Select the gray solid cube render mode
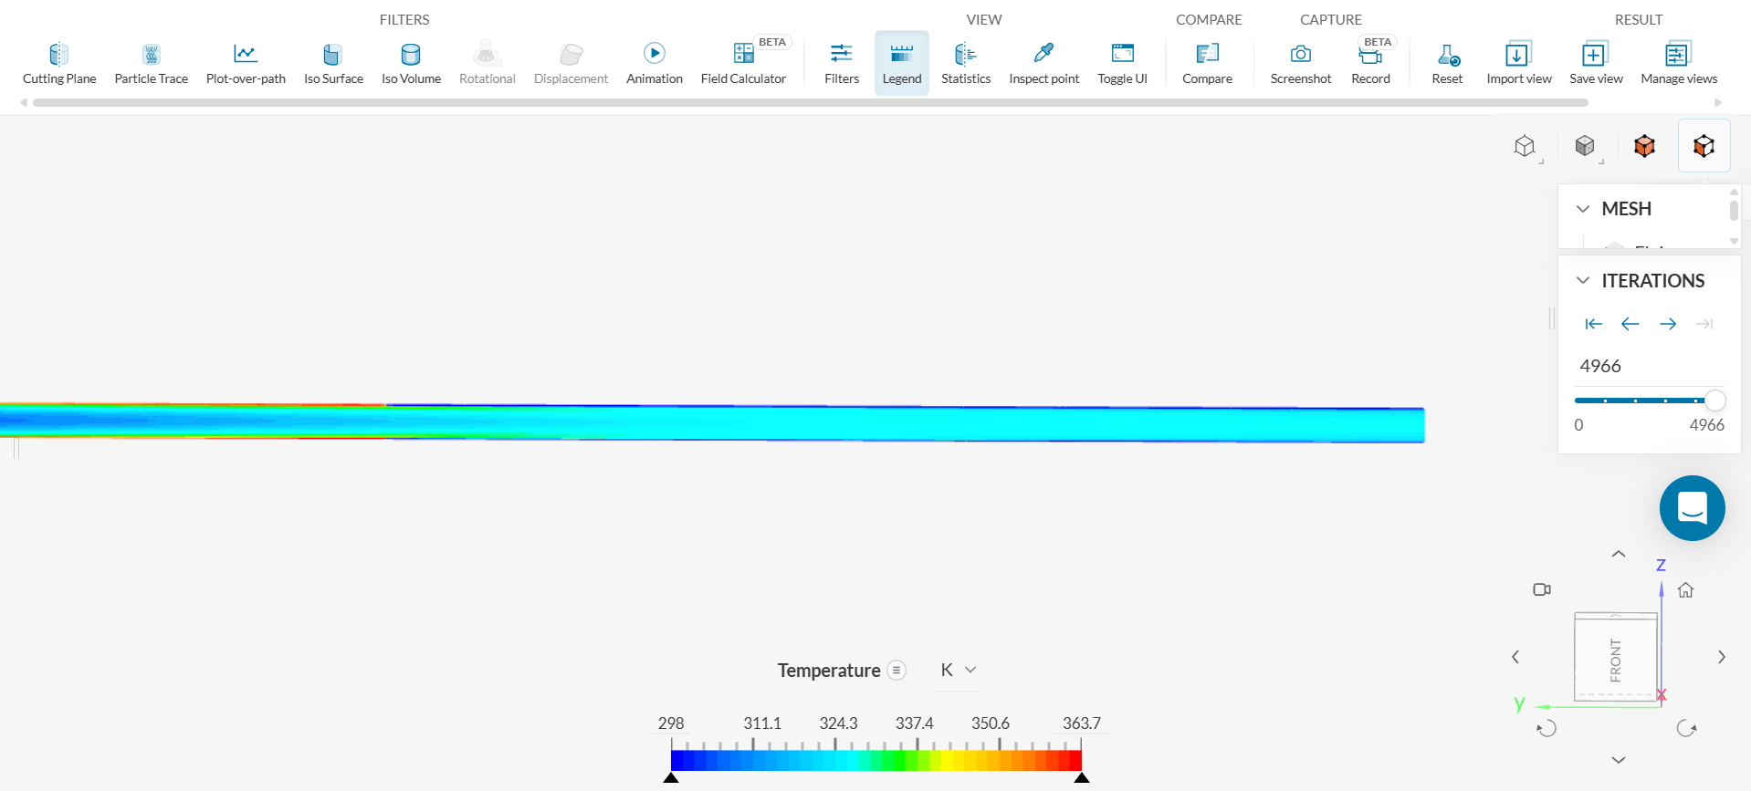This screenshot has width=1751, height=791. tap(1585, 146)
